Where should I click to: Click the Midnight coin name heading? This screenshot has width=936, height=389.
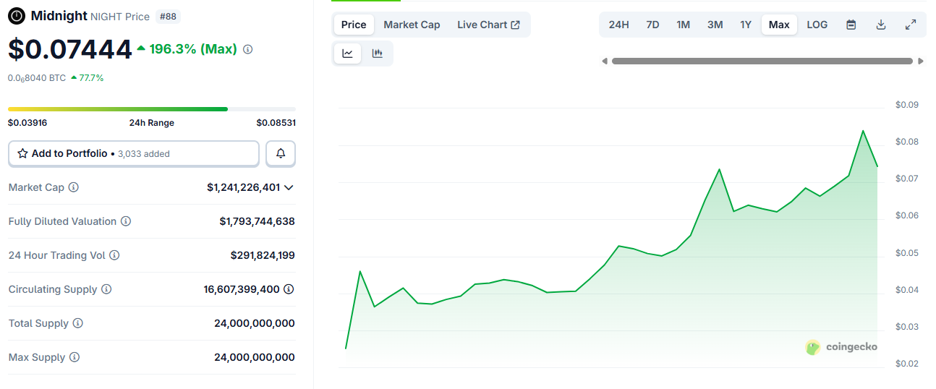coord(59,15)
